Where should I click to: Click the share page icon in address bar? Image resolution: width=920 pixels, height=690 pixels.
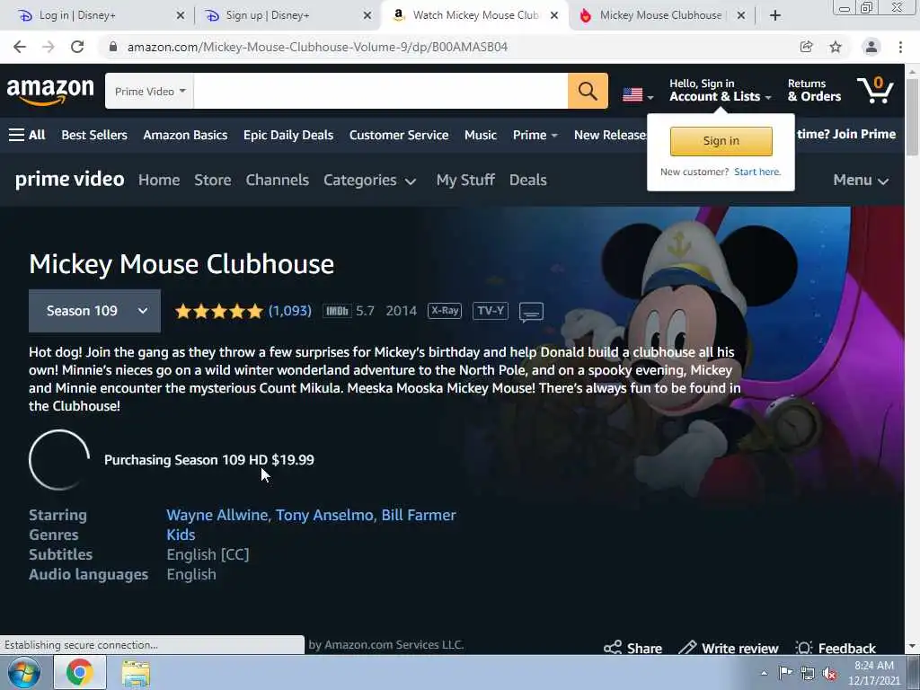pyautogui.click(x=806, y=47)
